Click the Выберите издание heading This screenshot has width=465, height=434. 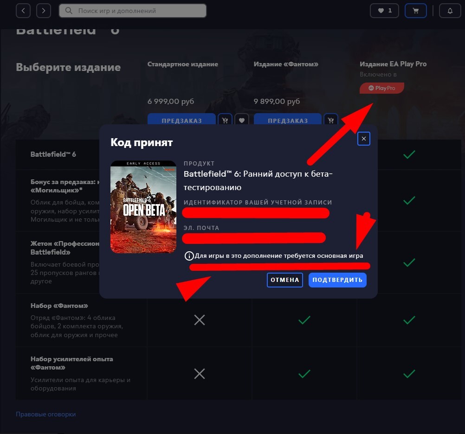point(68,67)
